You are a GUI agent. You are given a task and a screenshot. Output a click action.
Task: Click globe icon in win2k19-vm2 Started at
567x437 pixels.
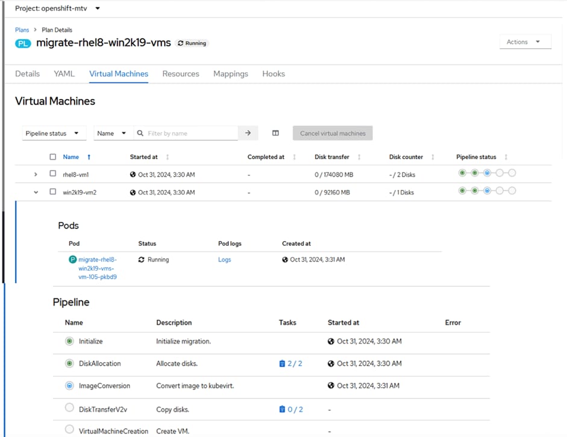(x=133, y=192)
